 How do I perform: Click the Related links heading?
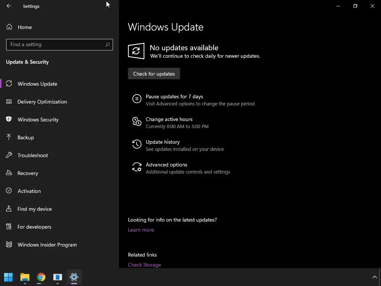tap(143, 255)
